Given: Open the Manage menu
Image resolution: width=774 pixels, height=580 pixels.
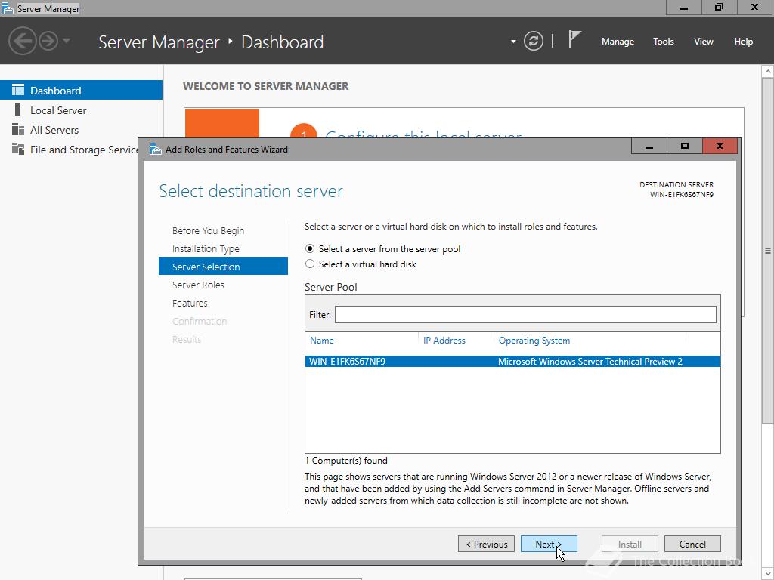Looking at the screenshot, I should 618,42.
